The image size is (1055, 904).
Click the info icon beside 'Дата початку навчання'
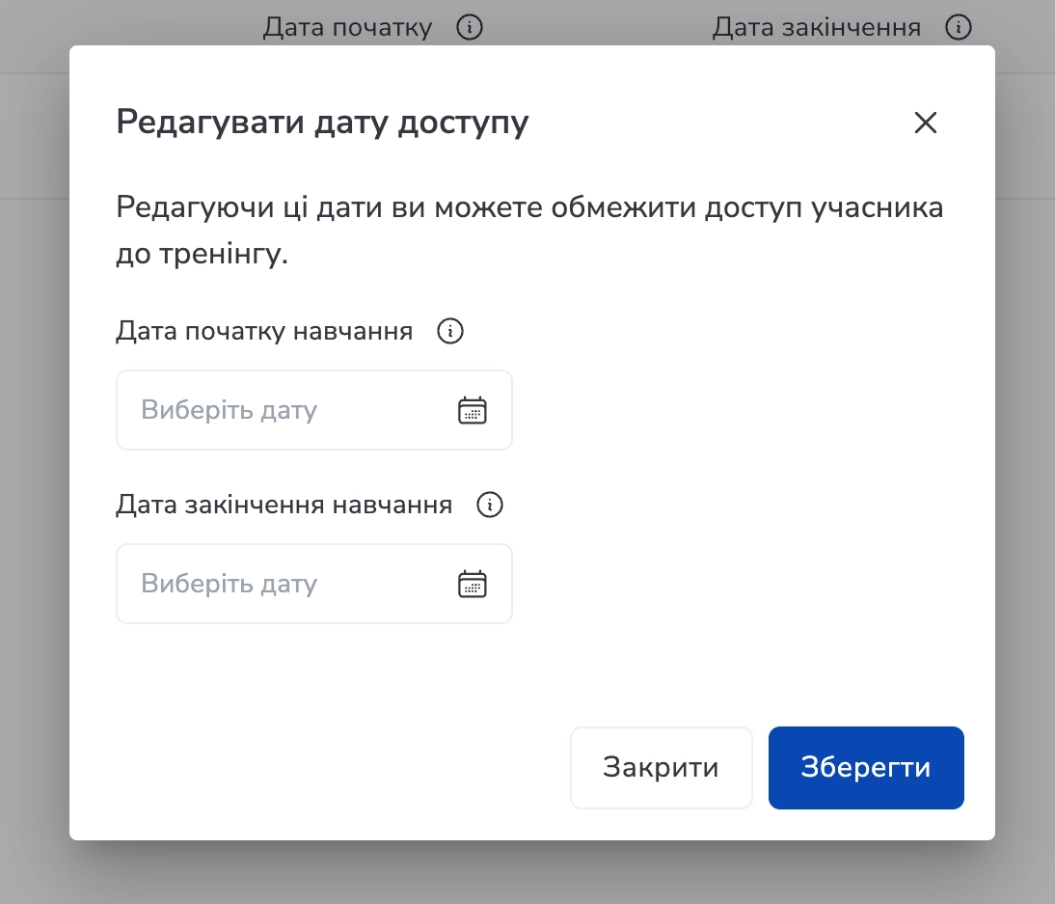(x=449, y=331)
